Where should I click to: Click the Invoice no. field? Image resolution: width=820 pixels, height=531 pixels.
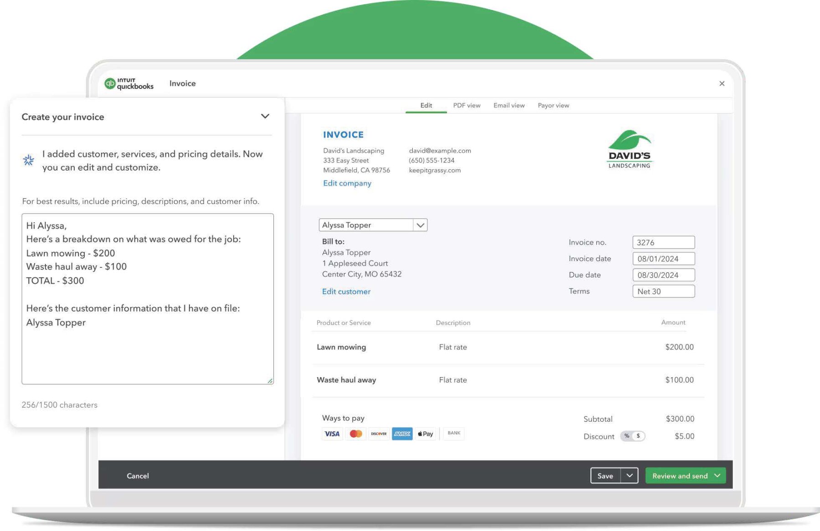[x=663, y=242]
